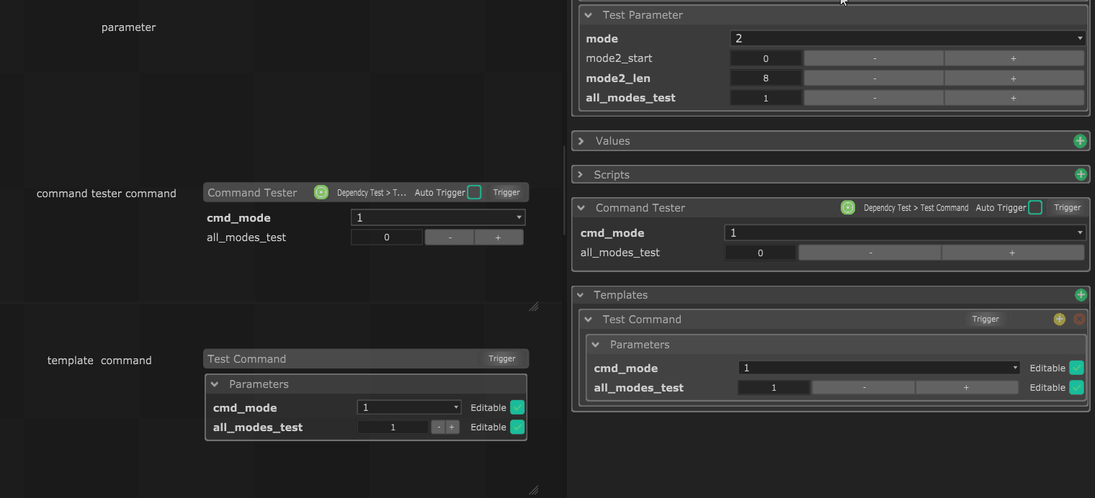Toggle Editable for all_modes_test in Templates panel
The image size is (1095, 498).
click(1076, 387)
